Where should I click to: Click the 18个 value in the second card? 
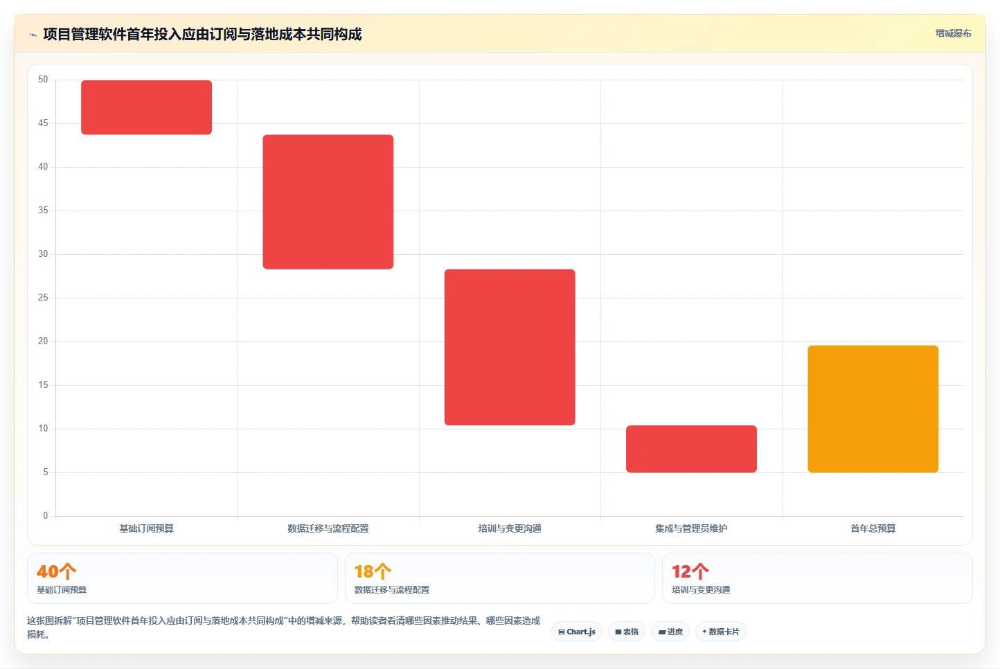point(373,571)
